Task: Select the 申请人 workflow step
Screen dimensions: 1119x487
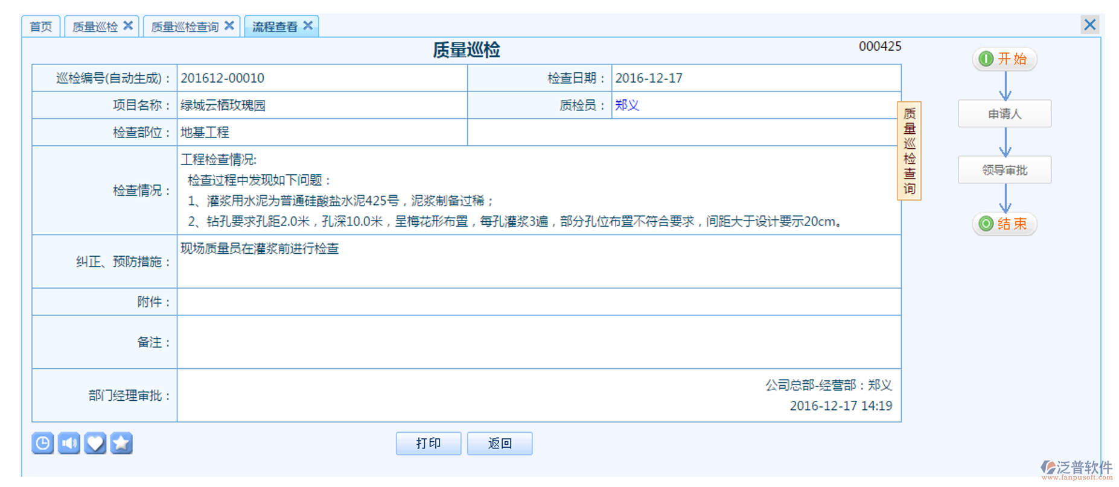Action: click(x=1004, y=114)
